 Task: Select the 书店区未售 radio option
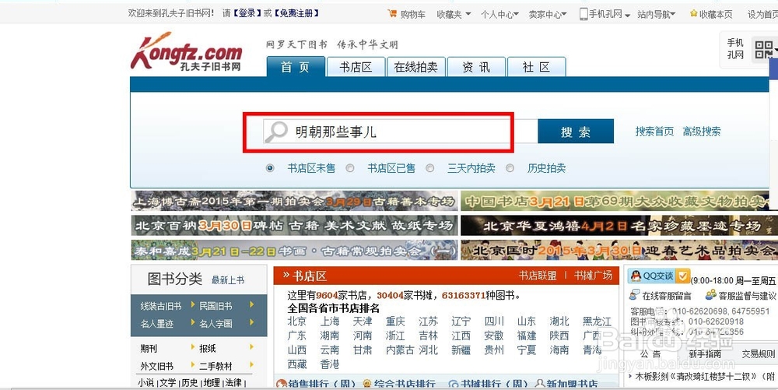(270, 168)
